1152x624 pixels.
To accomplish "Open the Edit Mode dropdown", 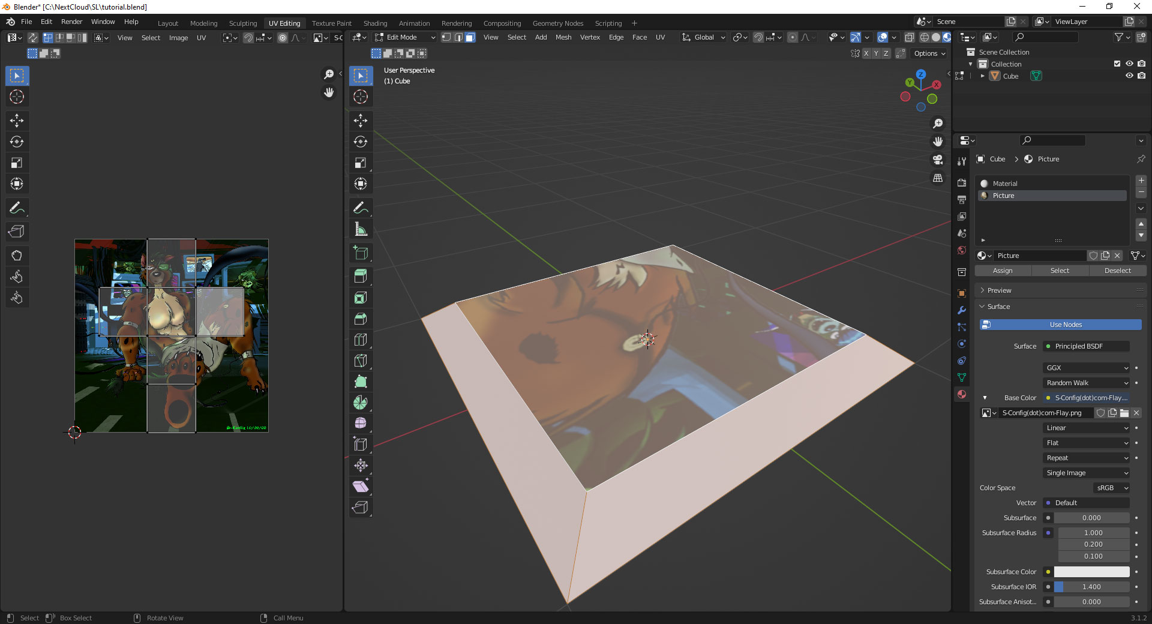I will pos(405,37).
